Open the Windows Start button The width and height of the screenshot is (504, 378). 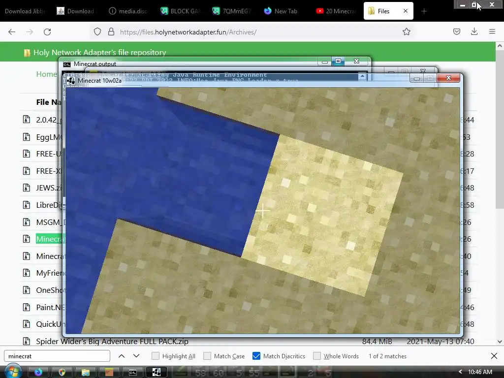pyautogui.click(x=13, y=372)
